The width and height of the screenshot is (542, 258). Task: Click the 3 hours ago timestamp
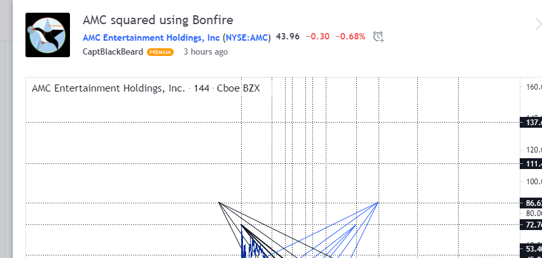tap(205, 52)
